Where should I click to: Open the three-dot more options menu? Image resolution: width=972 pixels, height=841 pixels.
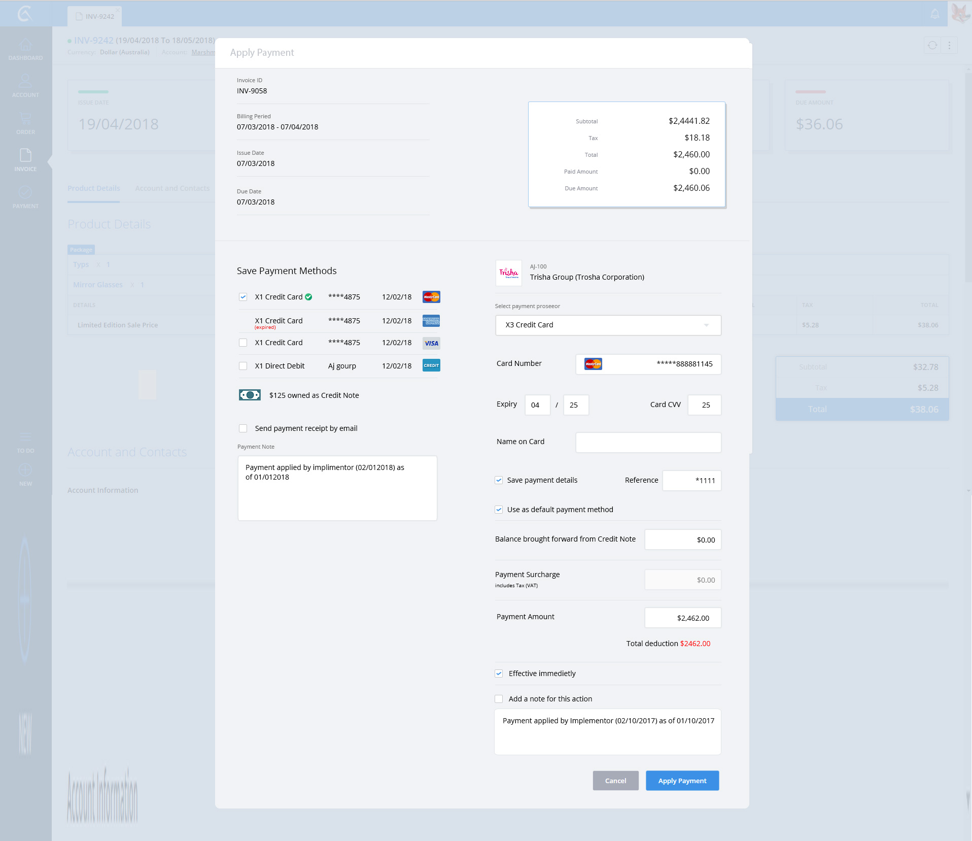949,45
